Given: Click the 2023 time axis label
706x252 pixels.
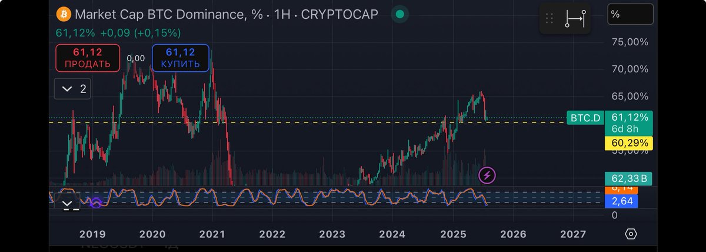Looking at the screenshot, I should coord(332,234).
